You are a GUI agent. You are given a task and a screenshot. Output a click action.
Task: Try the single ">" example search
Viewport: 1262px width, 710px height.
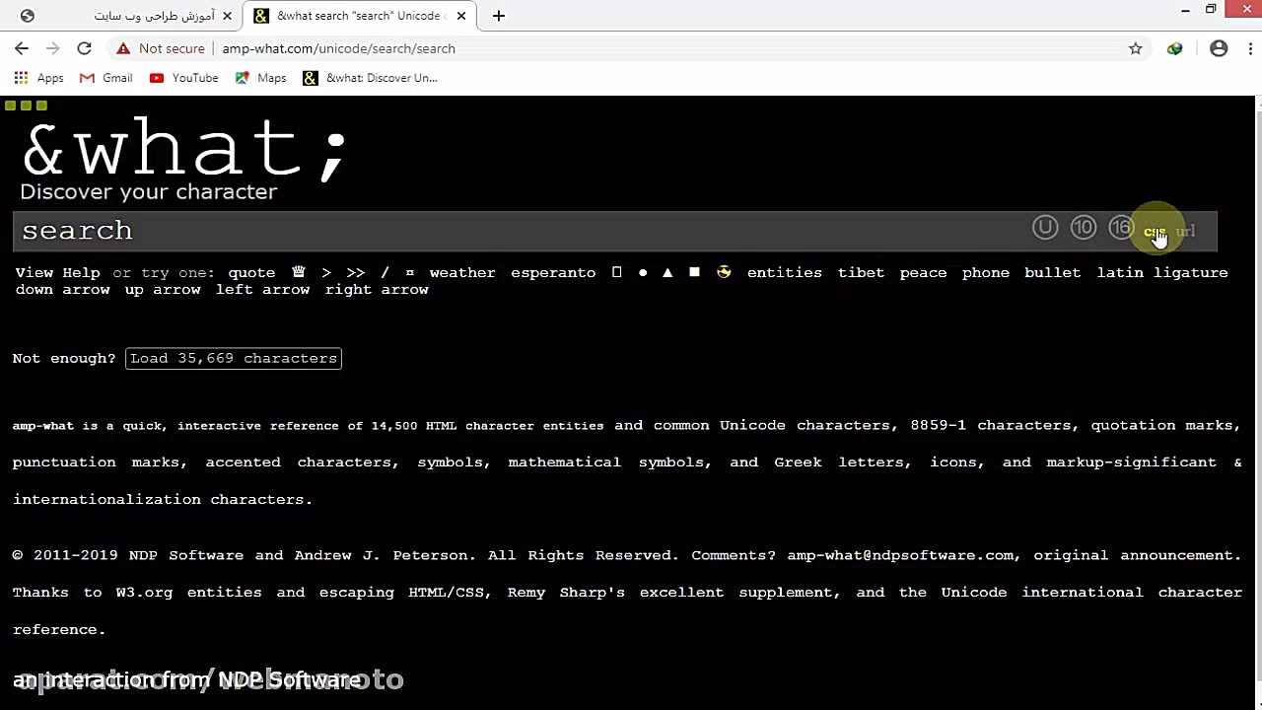click(326, 272)
